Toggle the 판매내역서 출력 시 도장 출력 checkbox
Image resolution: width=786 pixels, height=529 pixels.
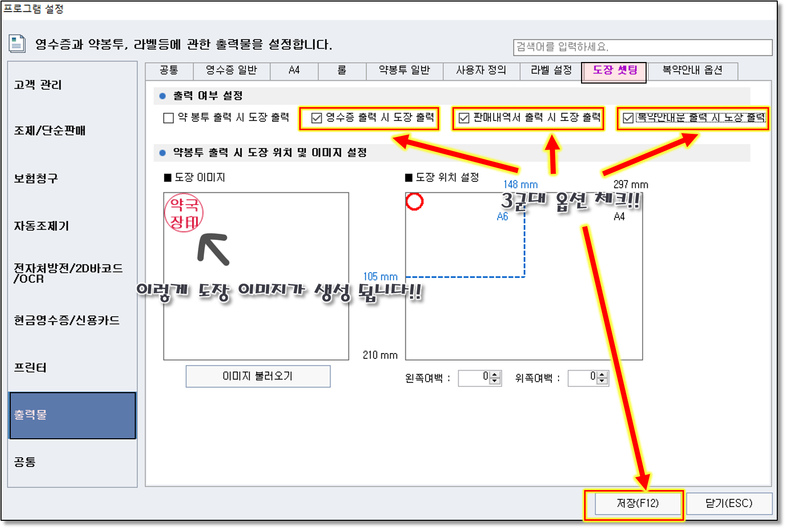[464, 118]
